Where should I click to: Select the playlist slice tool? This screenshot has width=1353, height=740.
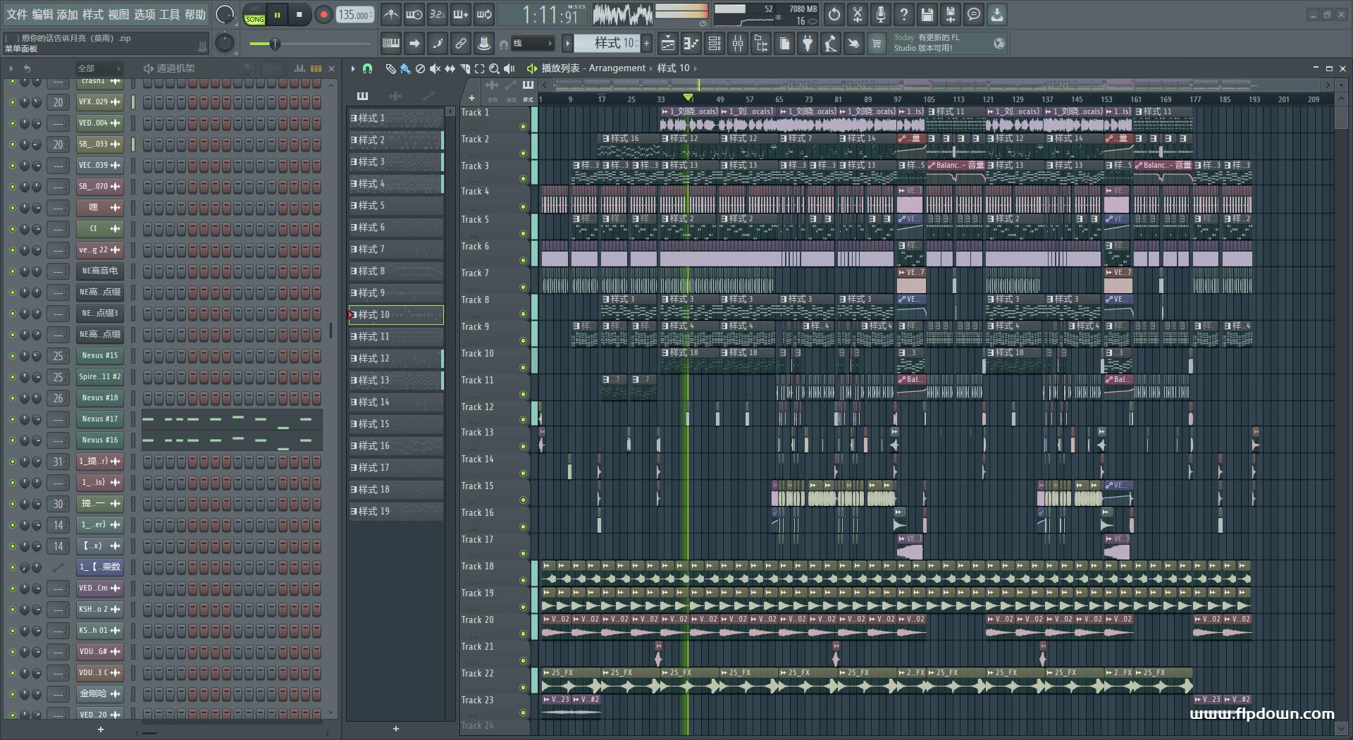[464, 68]
